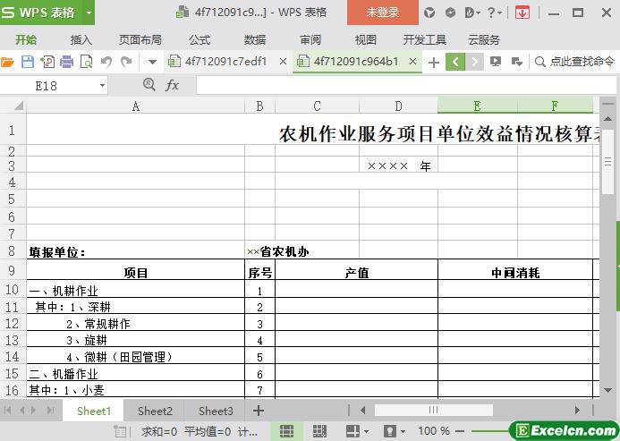Switch to page break preview icon

click(319, 431)
